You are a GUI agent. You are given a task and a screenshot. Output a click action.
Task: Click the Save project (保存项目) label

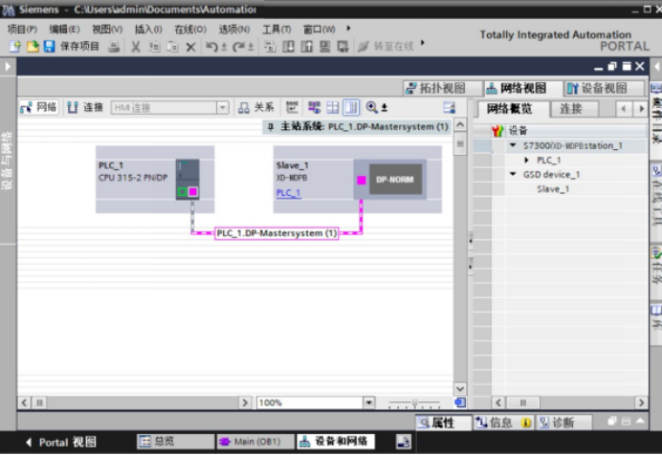[x=79, y=46]
